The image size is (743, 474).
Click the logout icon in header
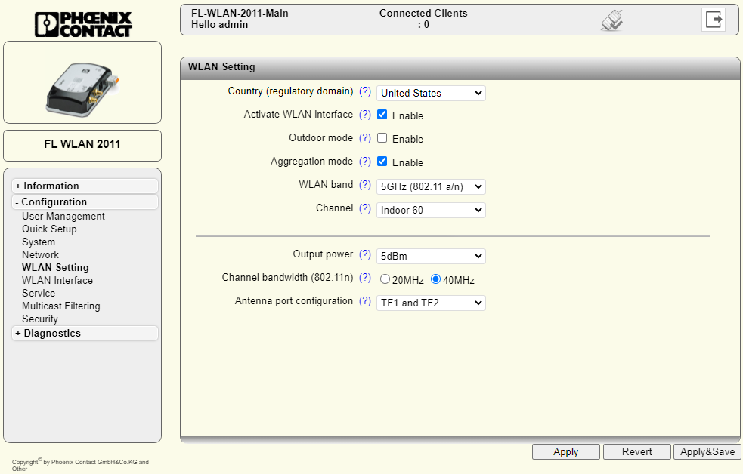click(713, 20)
